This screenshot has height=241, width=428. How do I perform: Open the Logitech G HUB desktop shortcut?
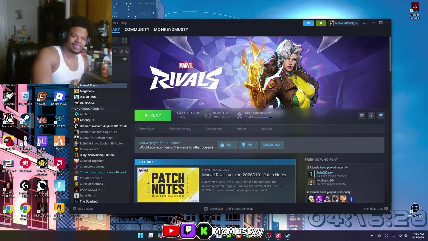25,189
